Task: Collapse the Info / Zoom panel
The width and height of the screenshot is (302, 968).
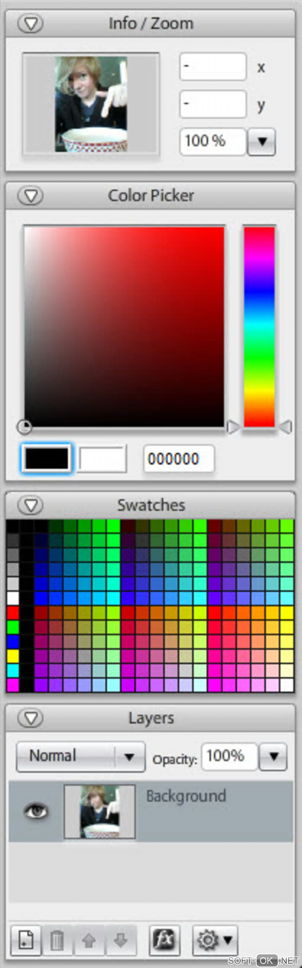Action: coord(31,23)
